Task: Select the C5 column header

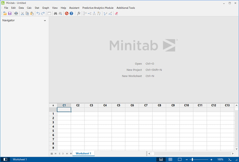Action: [119, 105]
